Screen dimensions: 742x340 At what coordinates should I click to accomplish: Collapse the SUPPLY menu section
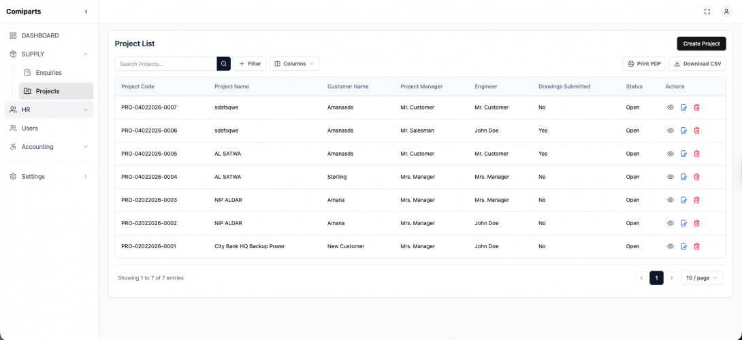(x=49, y=54)
